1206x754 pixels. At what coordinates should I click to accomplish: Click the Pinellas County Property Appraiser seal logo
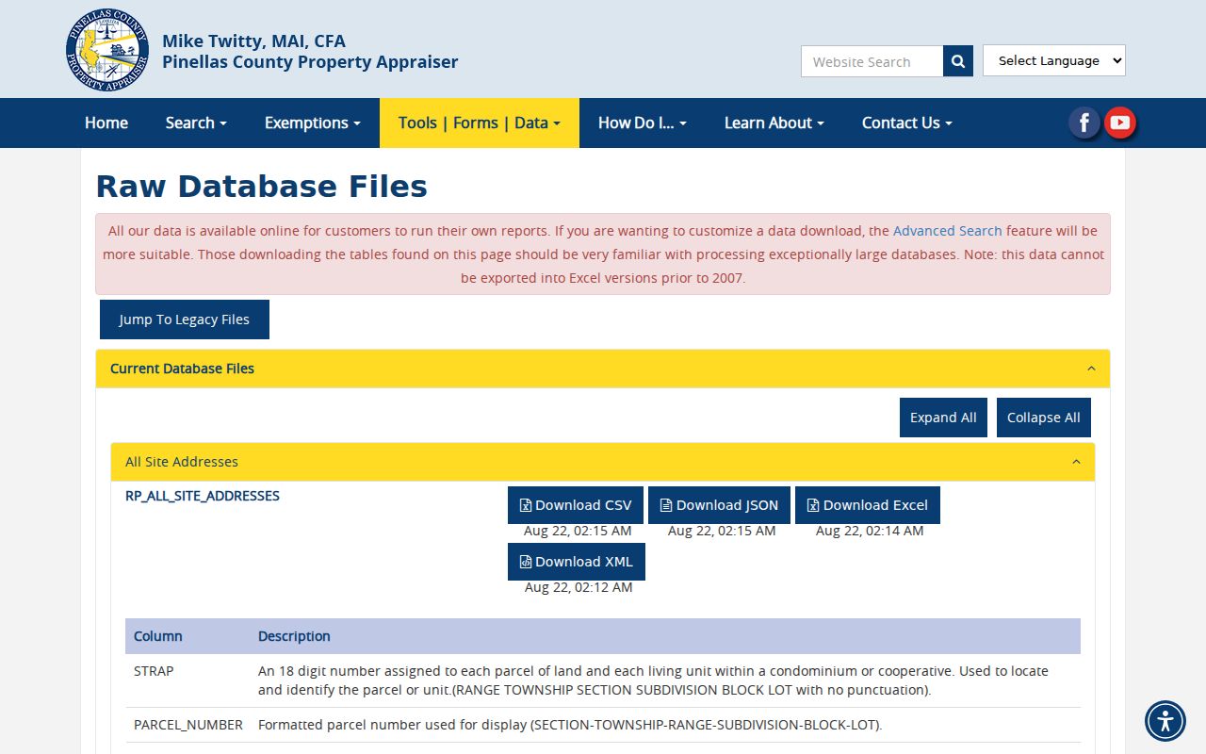pos(107,50)
